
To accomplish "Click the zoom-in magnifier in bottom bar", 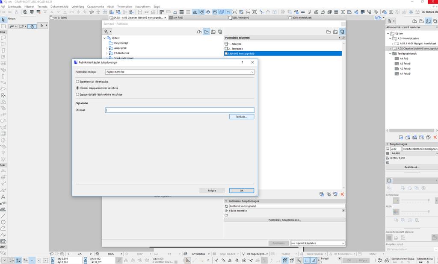I will 62,254.
